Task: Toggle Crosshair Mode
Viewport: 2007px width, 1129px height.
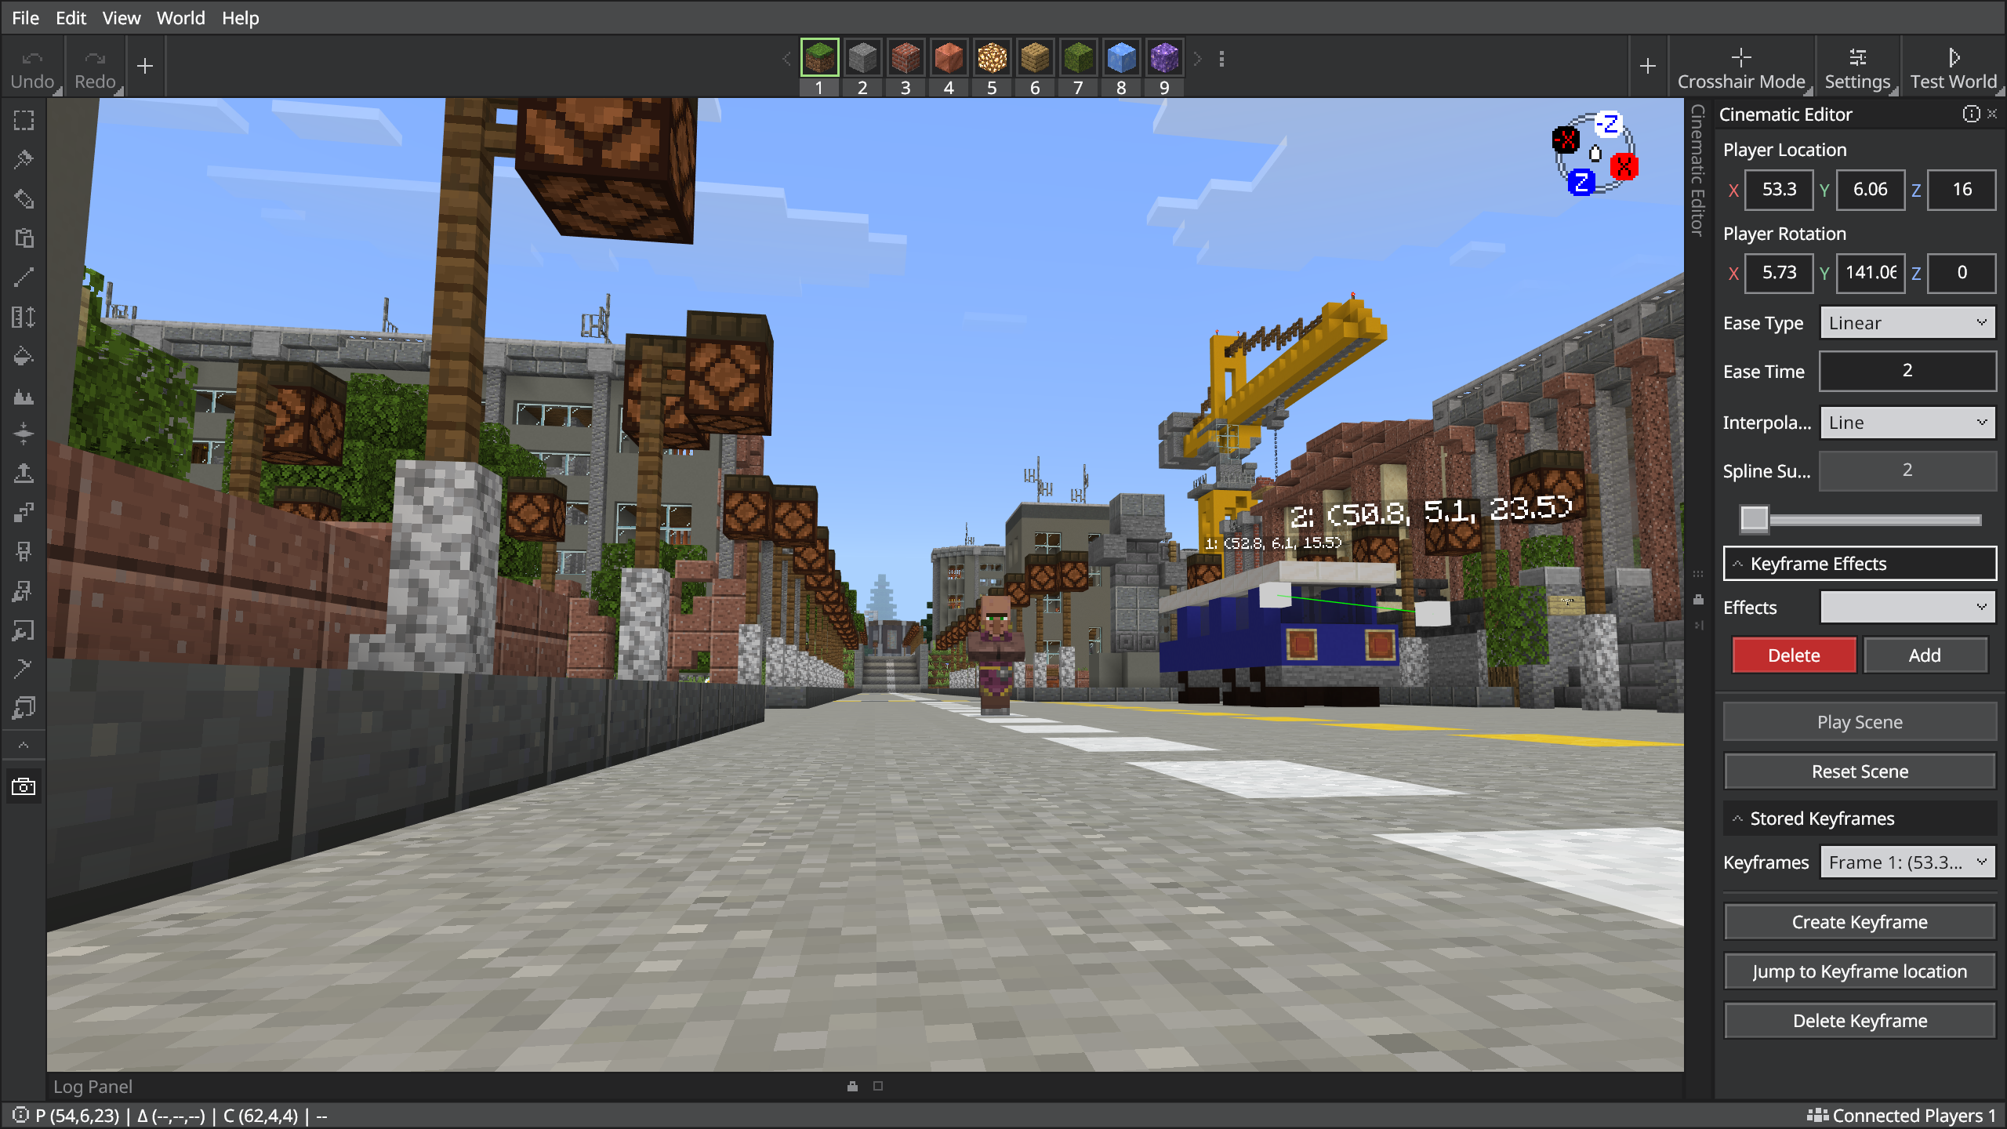Action: click(1741, 67)
